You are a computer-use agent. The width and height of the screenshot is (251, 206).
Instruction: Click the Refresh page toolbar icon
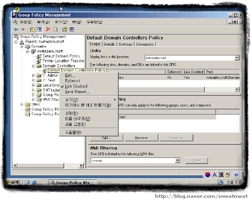pyautogui.click(x=55, y=29)
